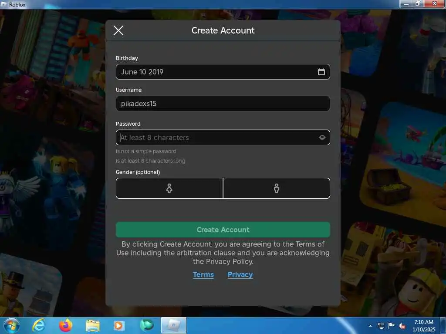The image size is (446, 334).
Task: Open the Action Center flag icon
Action: point(392,326)
